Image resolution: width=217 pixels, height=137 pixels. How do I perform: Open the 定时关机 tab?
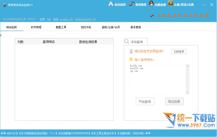coord(86,27)
